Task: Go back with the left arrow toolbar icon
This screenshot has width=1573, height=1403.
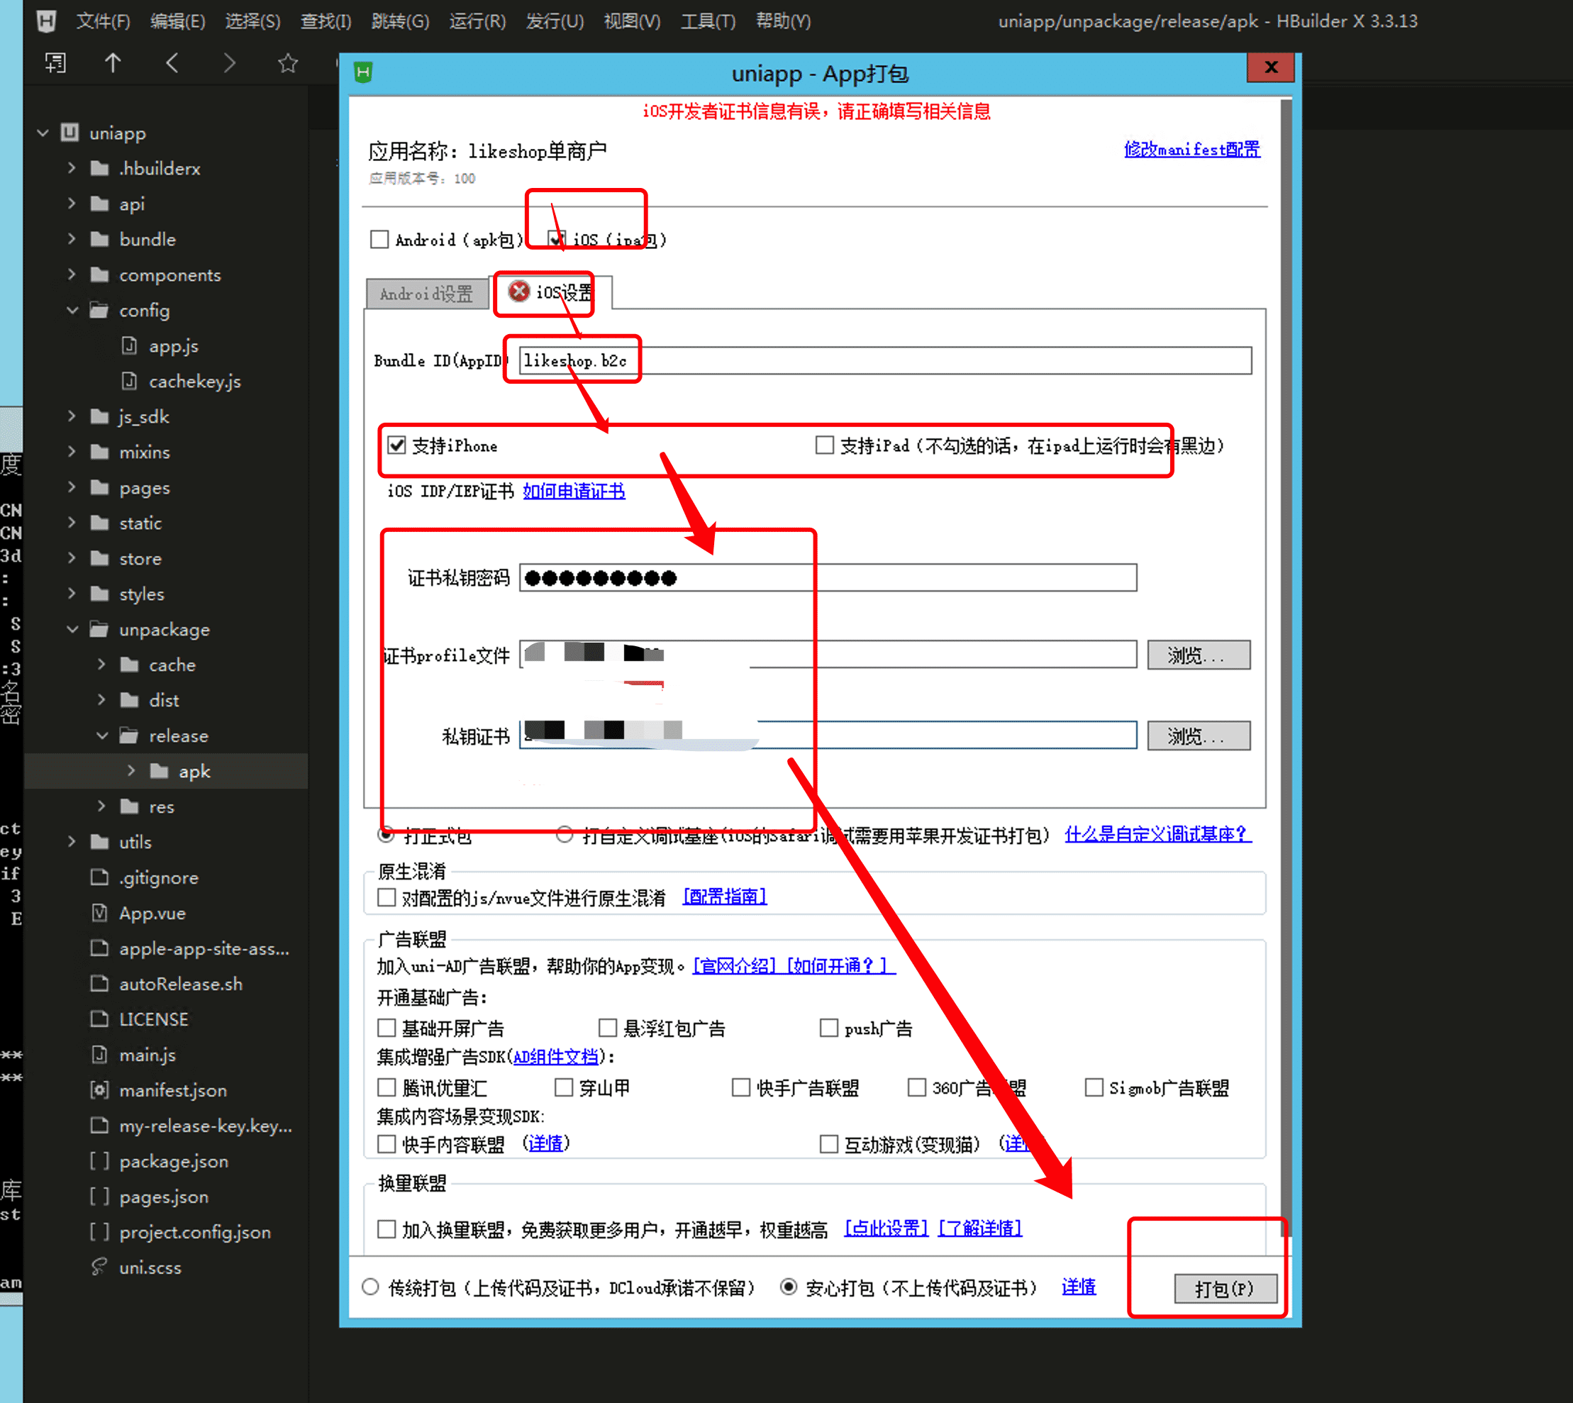Action: 172,62
